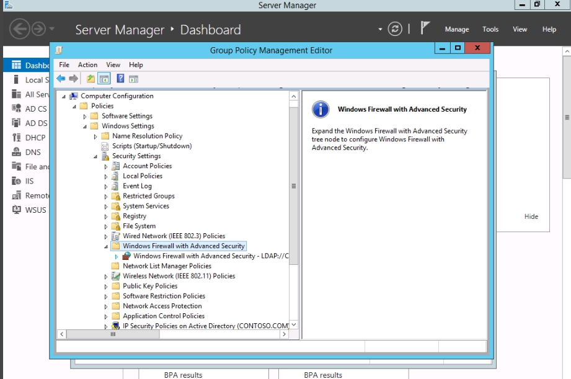The height and width of the screenshot is (379, 571).
Task: Open Server Manager Tools menu
Action: (490, 29)
